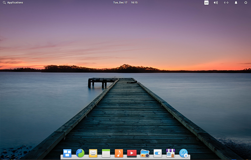Viewport: 251px width, 160px height.
Task: Open Multitasking View from the dock
Action: click(x=67, y=153)
